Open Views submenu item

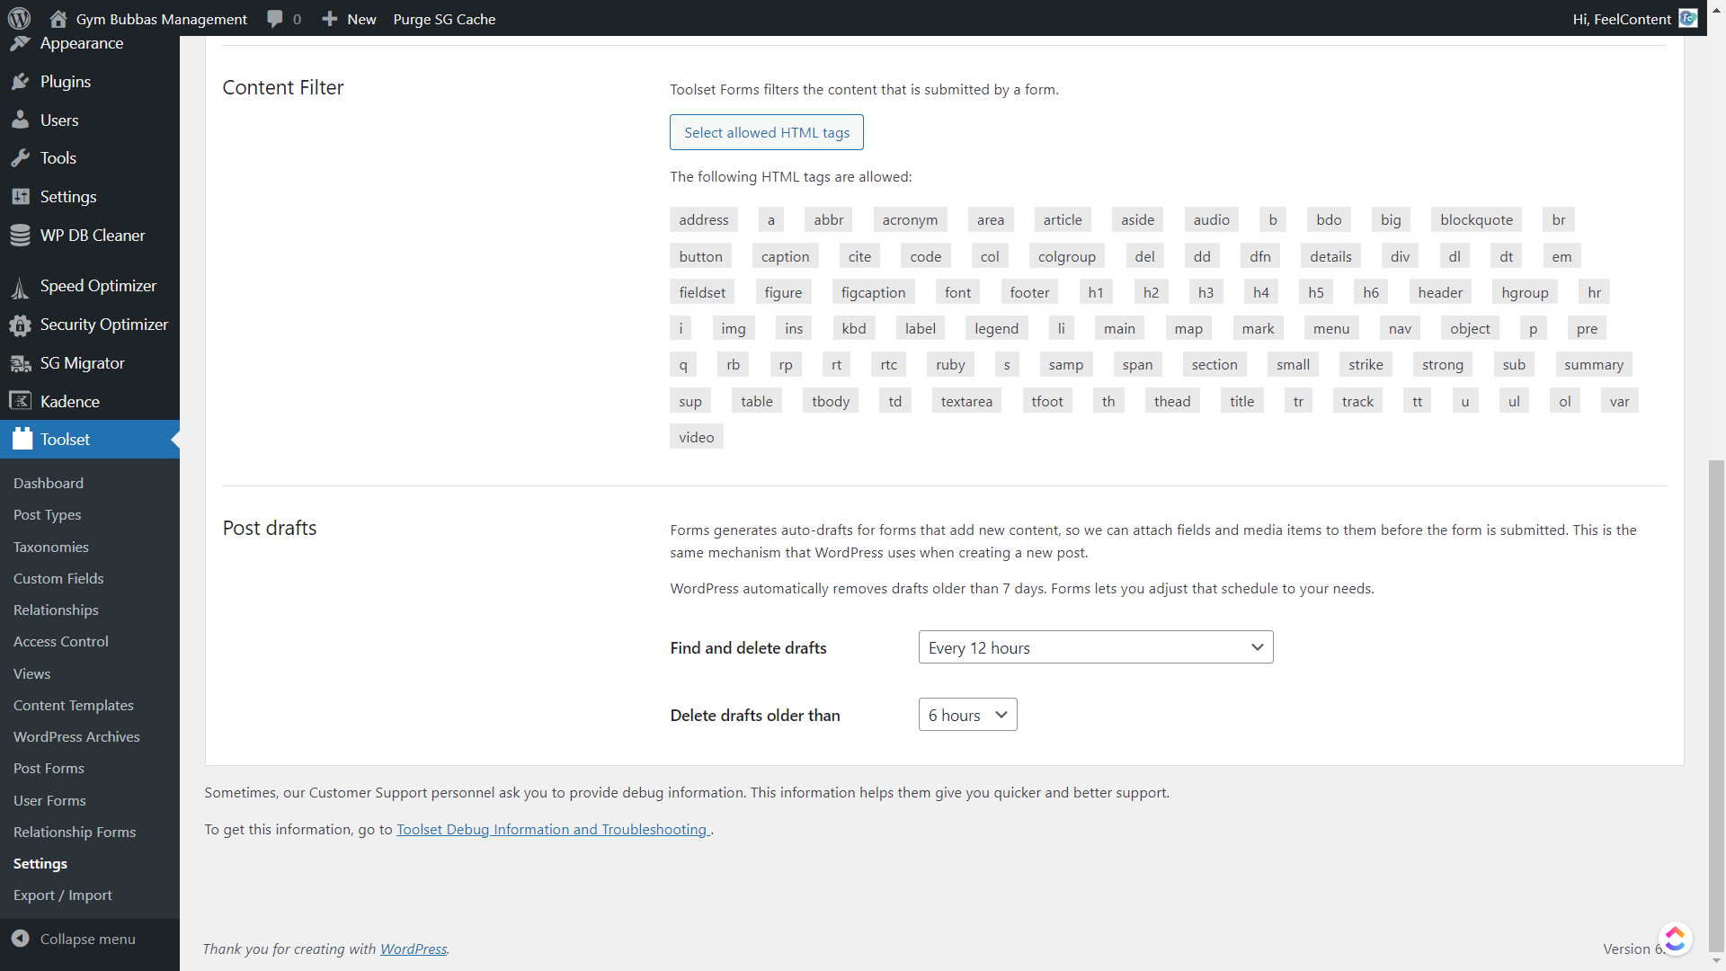(x=31, y=673)
